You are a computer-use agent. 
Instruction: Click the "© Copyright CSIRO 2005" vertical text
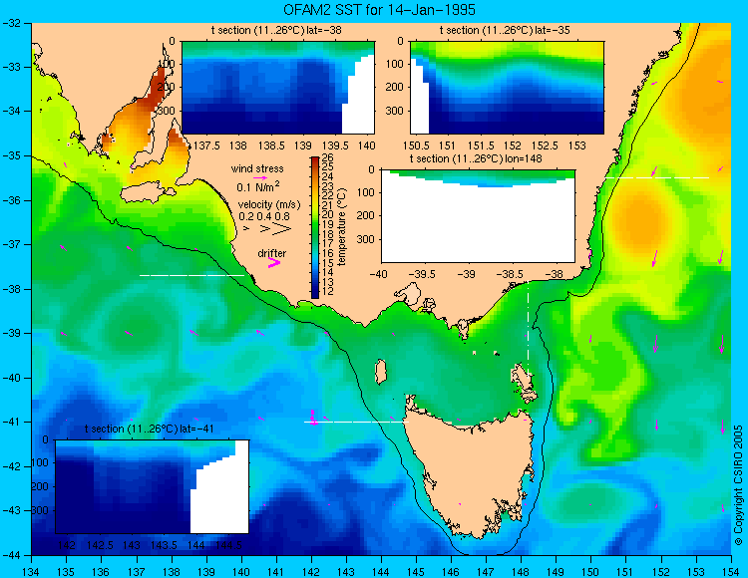point(738,485)
